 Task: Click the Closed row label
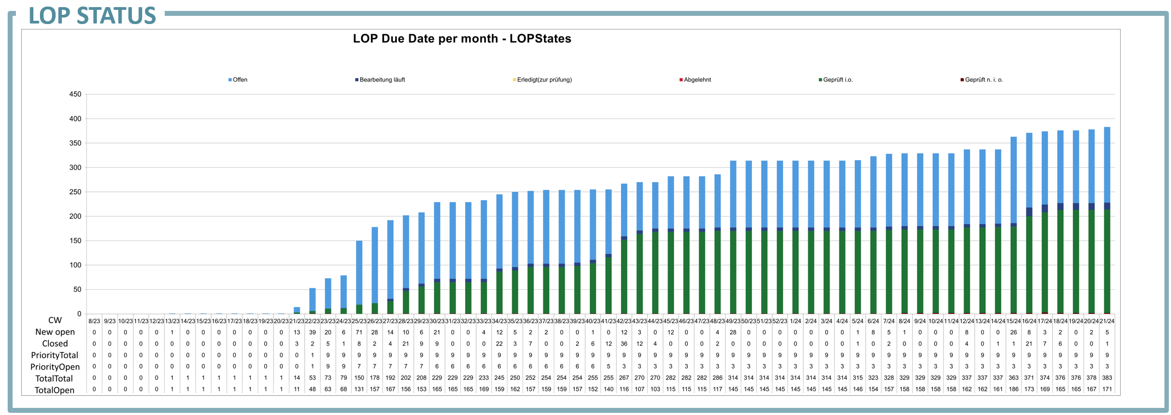[55, 343]
